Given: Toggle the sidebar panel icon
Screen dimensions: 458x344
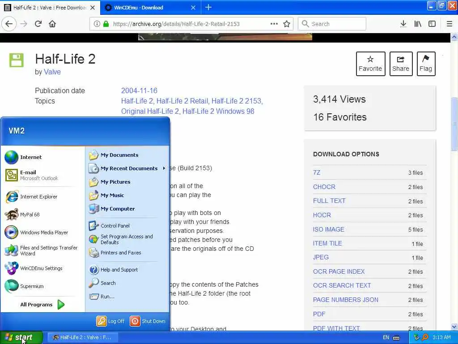Looking at the screenshot, I should [x=432, y=24].
